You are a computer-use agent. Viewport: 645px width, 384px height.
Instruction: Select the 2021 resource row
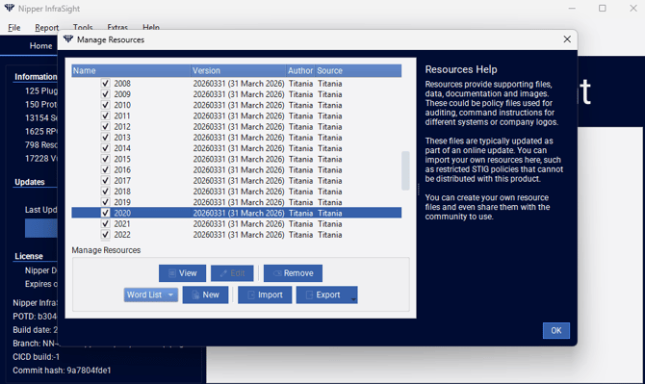point(237,223)
